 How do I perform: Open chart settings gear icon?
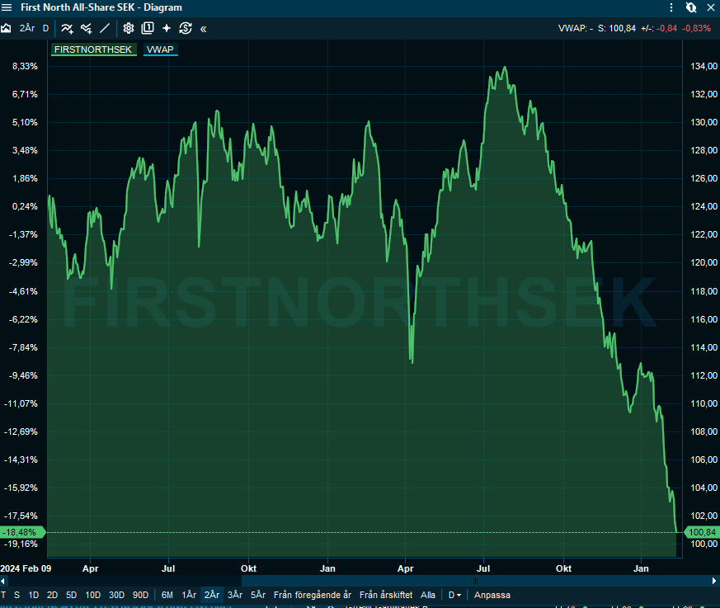click(129, 29)
